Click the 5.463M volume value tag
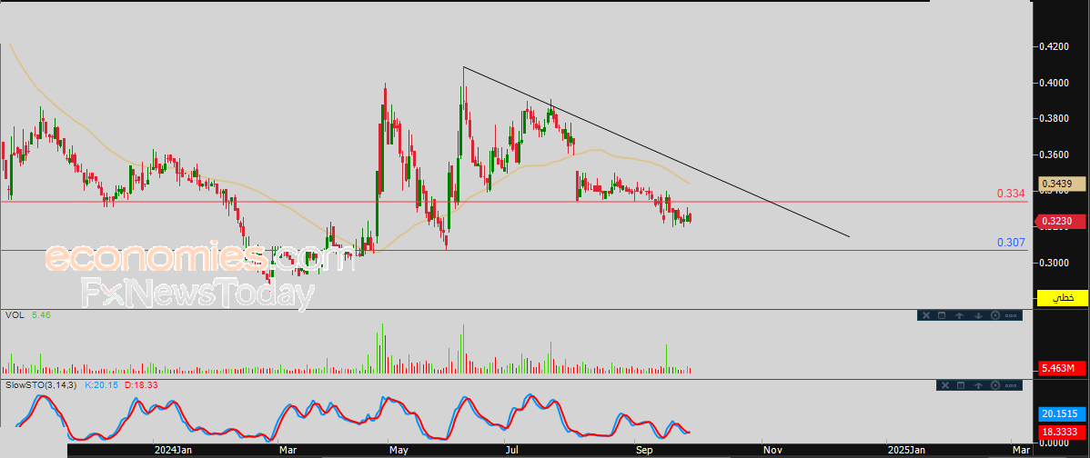The image size is (1090, 458). [1062, 367]
